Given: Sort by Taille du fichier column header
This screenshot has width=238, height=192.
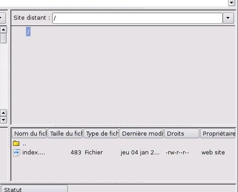Looking at the screenshot, I should click(x=65, y=133).
